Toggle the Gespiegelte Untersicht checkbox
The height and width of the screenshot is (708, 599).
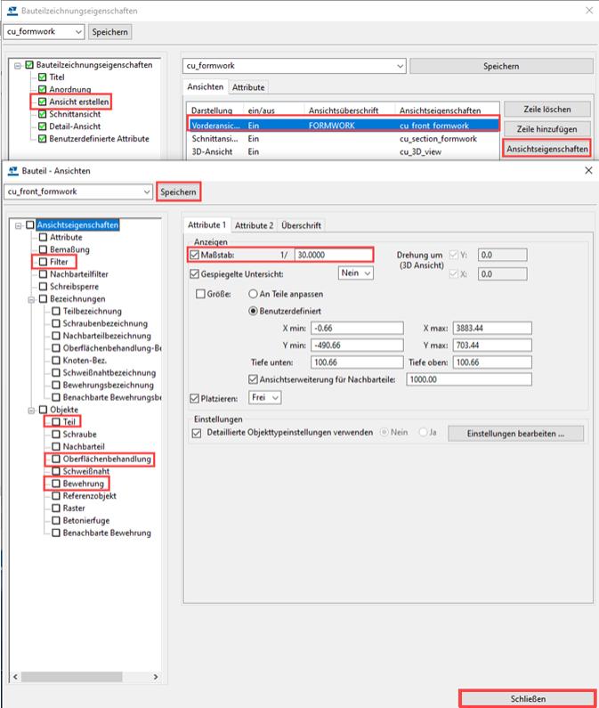[196, 273]
